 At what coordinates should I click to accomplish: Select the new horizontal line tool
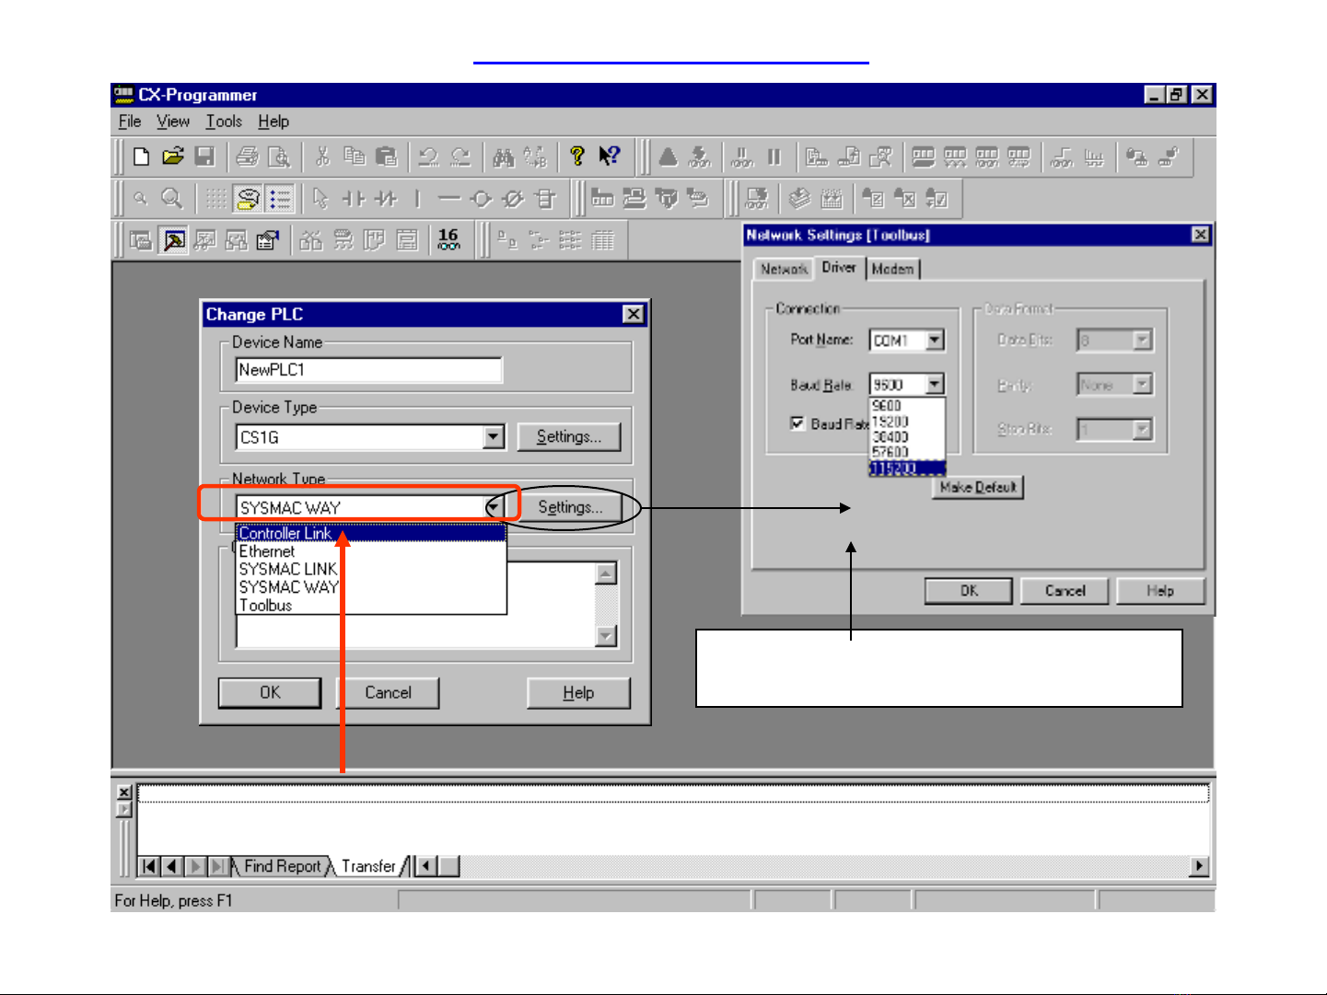coord(448,198)
